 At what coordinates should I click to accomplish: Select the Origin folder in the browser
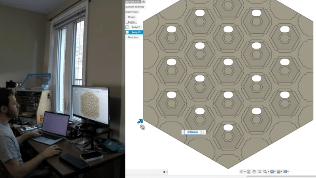(132, 17)
